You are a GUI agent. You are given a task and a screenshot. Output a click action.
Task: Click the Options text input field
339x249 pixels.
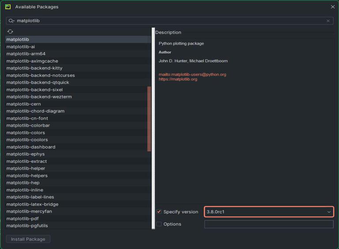click(268, 224)
